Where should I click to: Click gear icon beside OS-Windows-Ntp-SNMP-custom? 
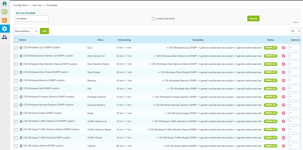[21, 89]
